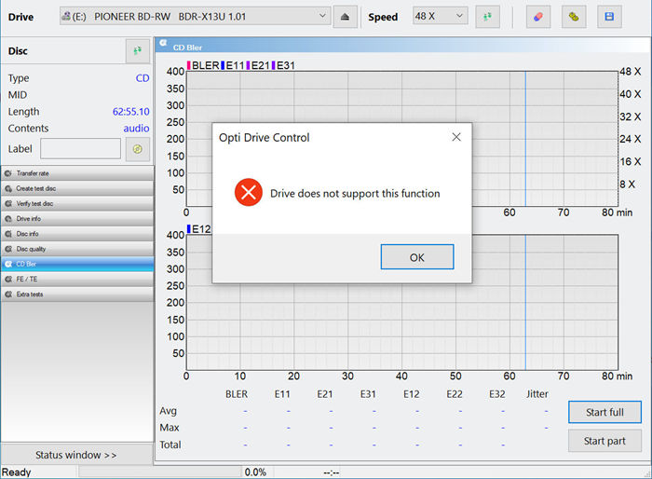Switch to FE / TE test
The image size is (652, 479).
pos(76,279)
